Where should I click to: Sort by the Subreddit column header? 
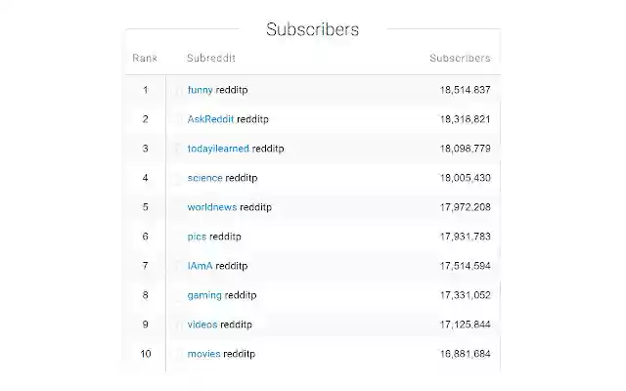(x=211, y=59)
